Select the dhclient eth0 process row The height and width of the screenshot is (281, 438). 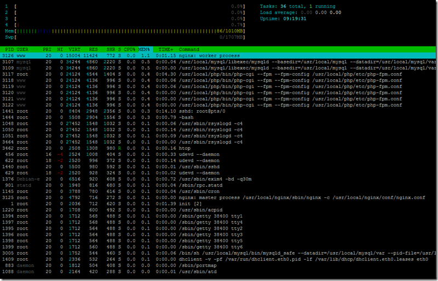coord(218,260)
